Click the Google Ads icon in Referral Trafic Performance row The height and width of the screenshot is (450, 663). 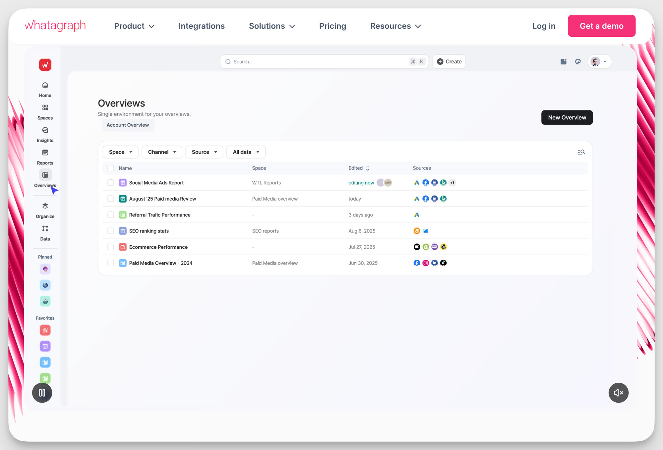tap(417, 215)
